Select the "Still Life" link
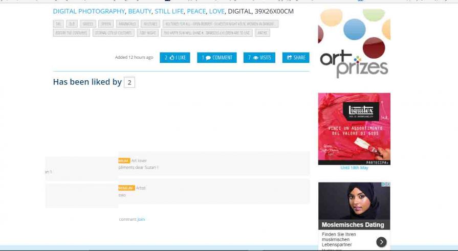Image resolution: width=458 pixels, height=251 pixels. (169, 11)
